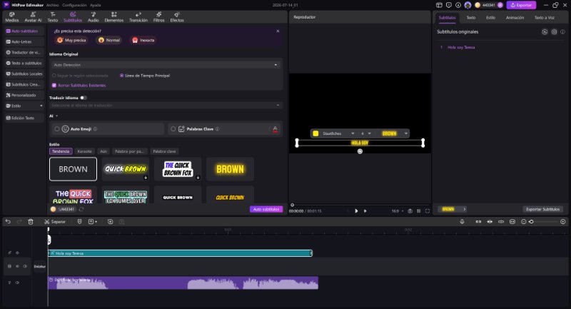Image resolution: width=571 pixels, height=309 pixels.
Task: Select the glowing yellow BROWN style thumbnail
Action: click(230, 169)
